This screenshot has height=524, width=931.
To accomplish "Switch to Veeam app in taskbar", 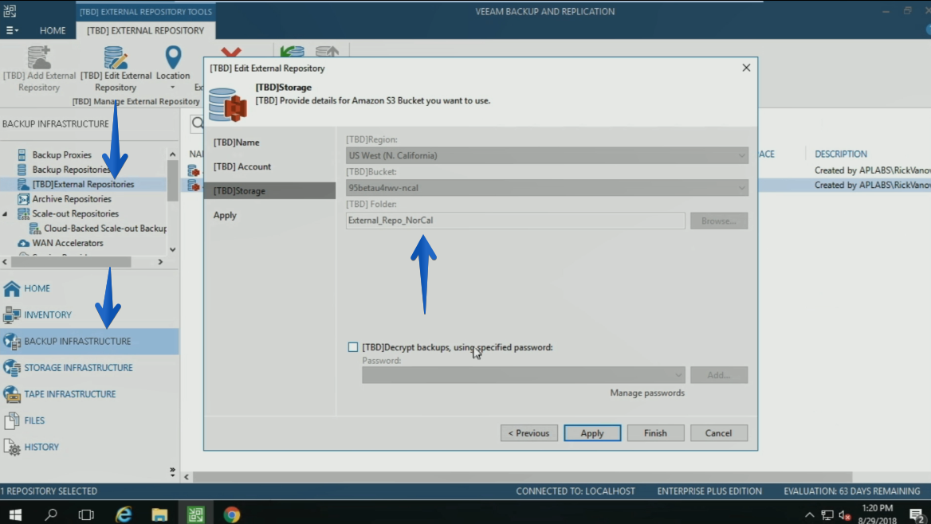I will point(195,514).
